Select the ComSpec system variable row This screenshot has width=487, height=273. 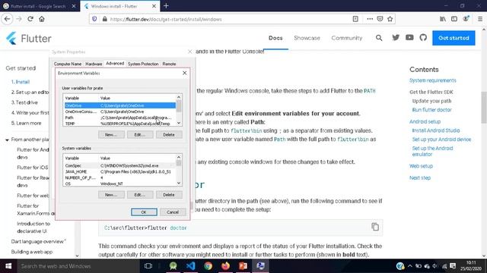coord(120,165)
